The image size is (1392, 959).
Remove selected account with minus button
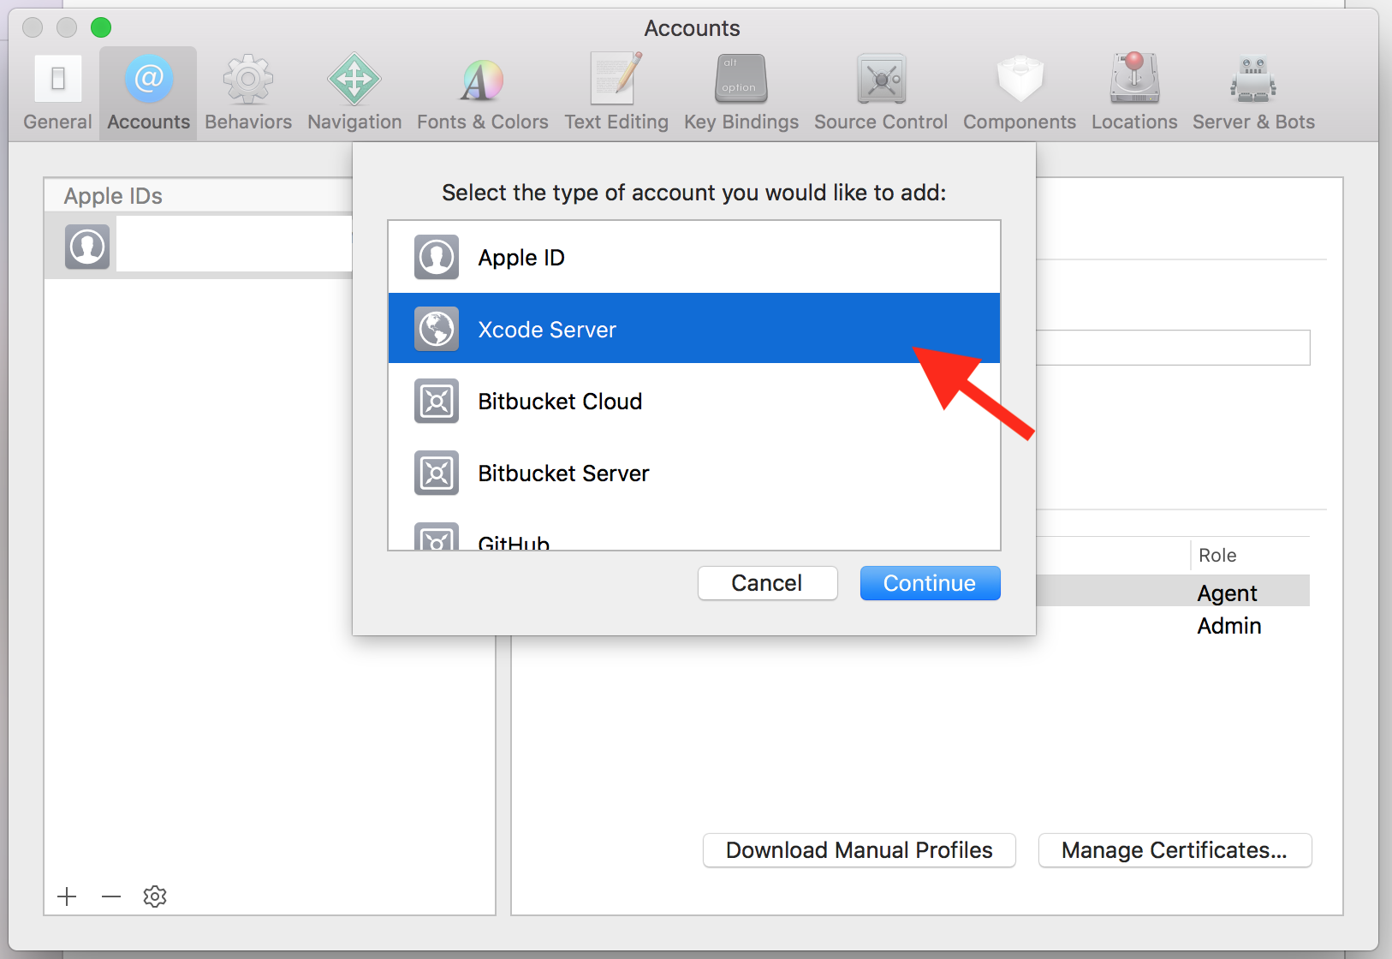tap(111, 896)
